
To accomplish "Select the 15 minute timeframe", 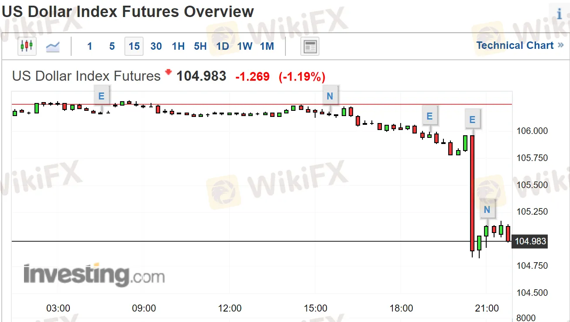I will (134, 46).
